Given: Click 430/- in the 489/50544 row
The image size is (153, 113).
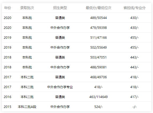Looking at the screenshot, I should point(135,18).
